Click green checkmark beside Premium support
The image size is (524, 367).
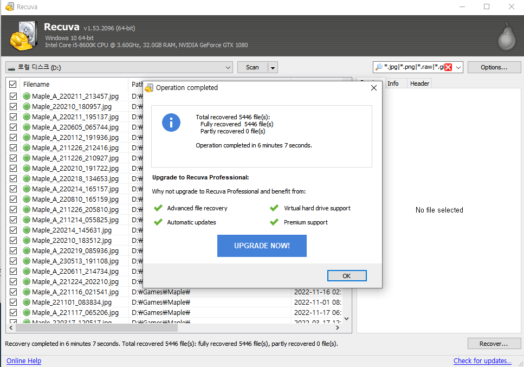[x=274, y=222]
